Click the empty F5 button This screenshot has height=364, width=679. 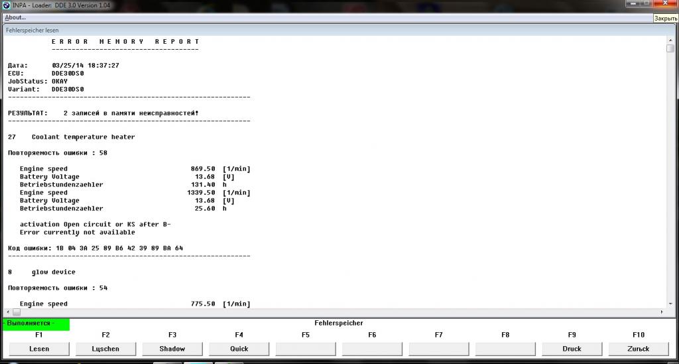pos(306,349)
